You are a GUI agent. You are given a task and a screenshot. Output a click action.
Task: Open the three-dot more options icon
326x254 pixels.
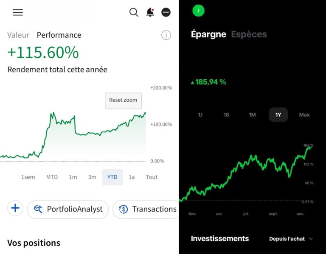(166, 12)
